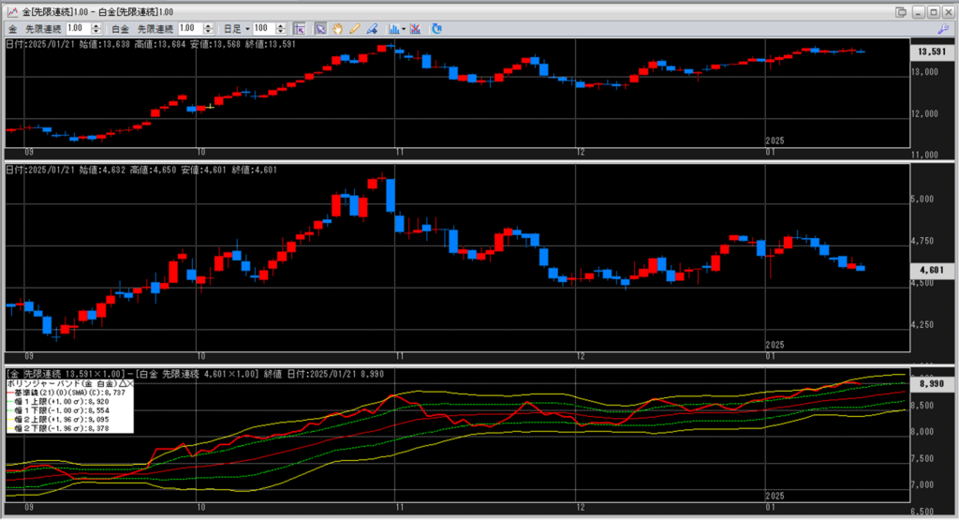Screen dimensions: 959x520
Task: Open the chart indicator icon
Action: 392,29
